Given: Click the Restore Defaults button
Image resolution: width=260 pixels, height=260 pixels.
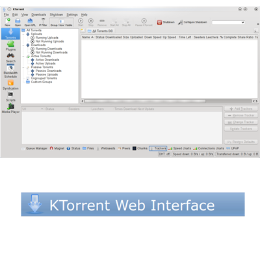Looking at the screenshot, I should [x=241, y=142].
